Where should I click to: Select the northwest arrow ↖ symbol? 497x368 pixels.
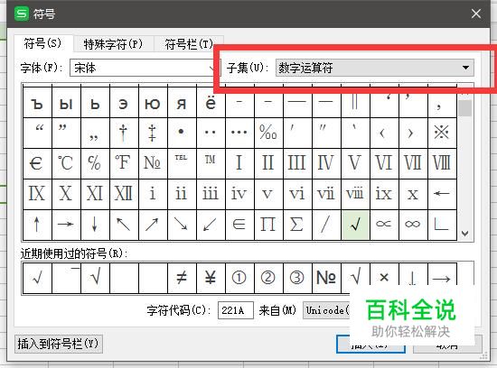(x=124, y=225)
